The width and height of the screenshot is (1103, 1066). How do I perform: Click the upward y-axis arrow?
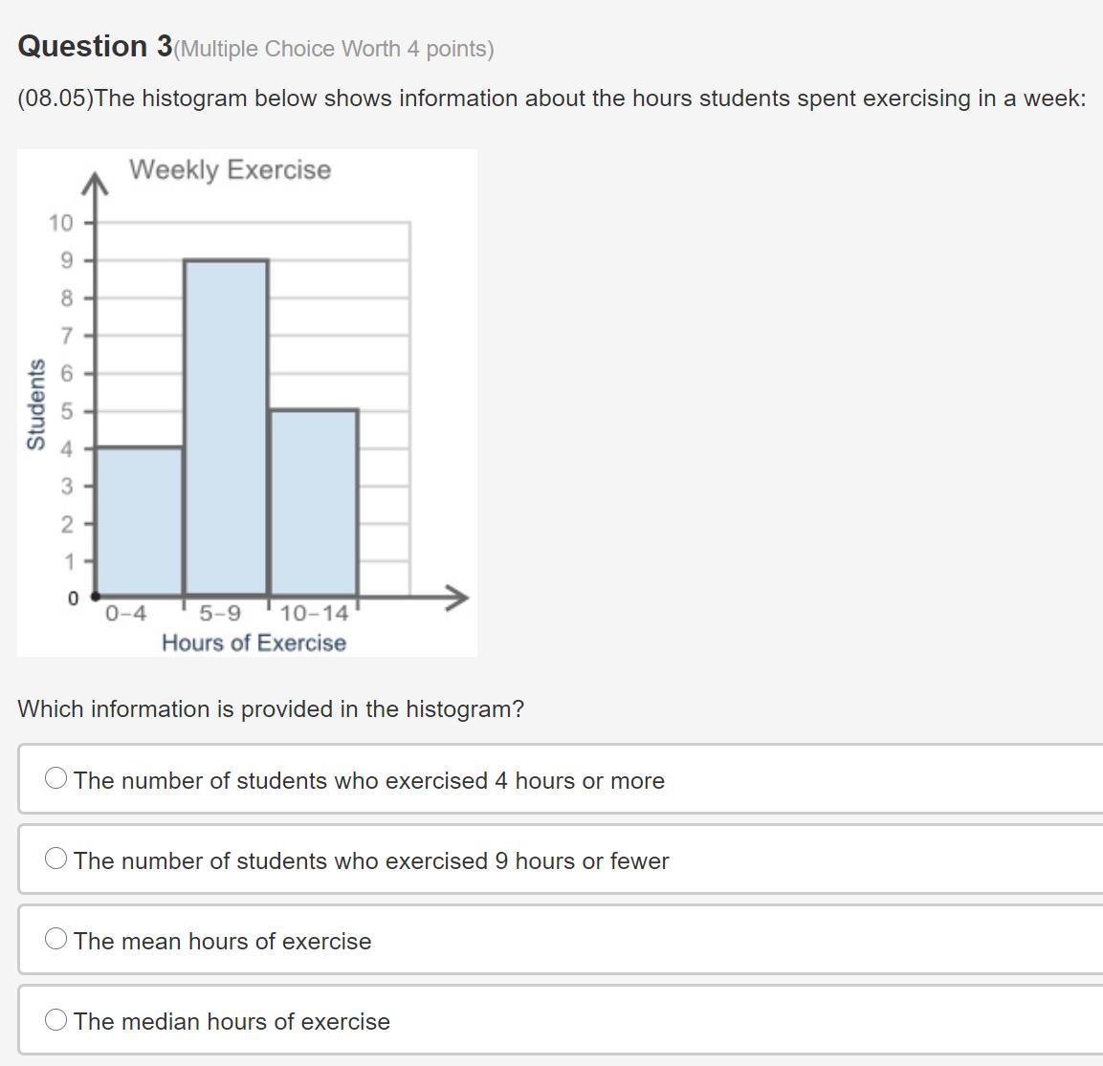click(x=93, y=184)
